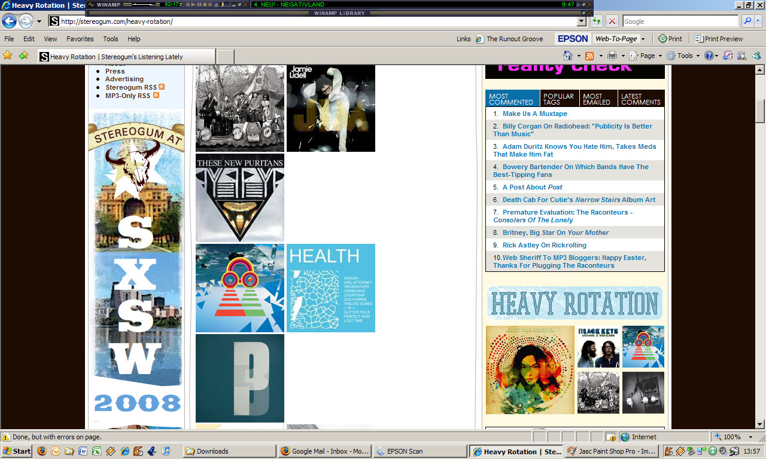Viewport: 766px width, 459px height.
Task: Click the browser Back arrow button
Action: (x=9, y=22)
